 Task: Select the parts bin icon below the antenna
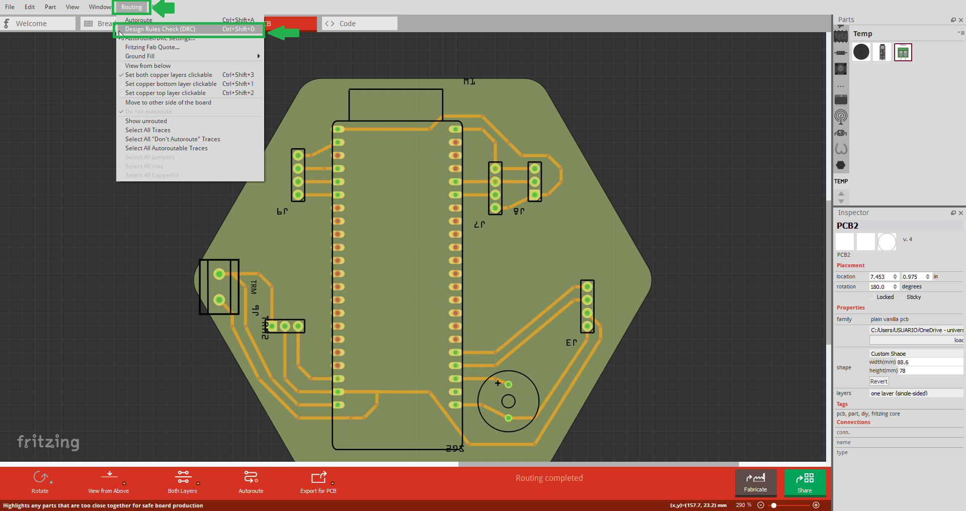click(841, 133)
